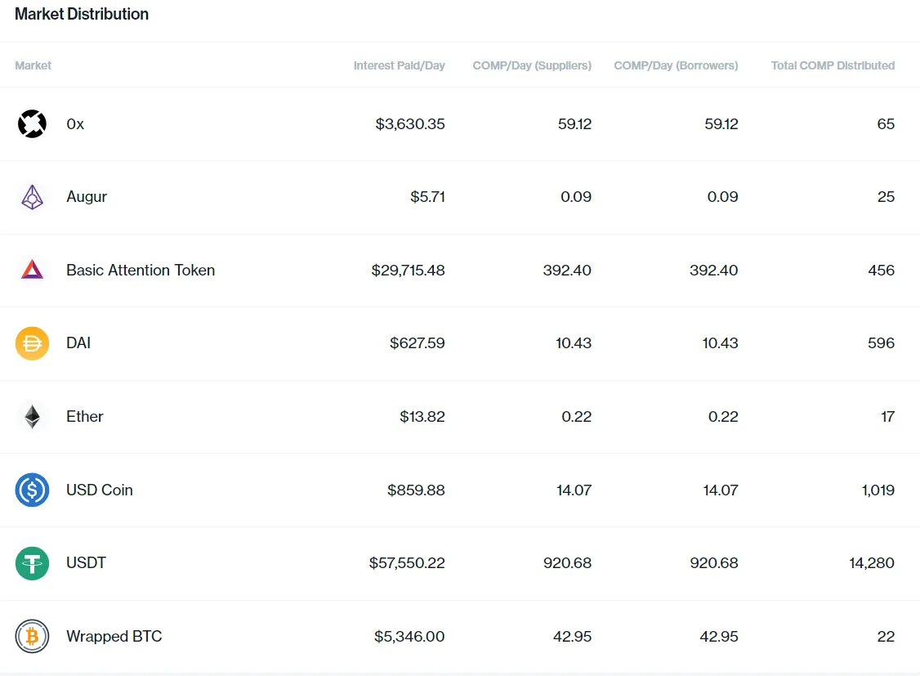Click the USDT Tether icon
The height and width of the screenshot is (676, 920).
coord(32,563)
